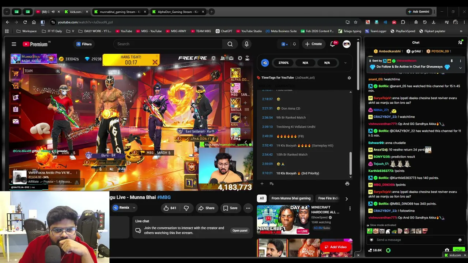Bookmark this page with the star icon
468x263 pixels.
[355, 22]
